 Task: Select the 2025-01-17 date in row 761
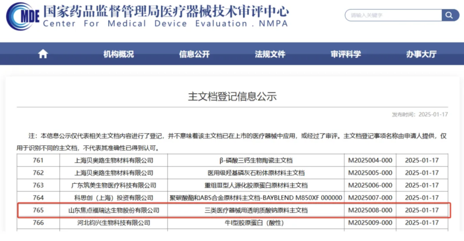pyautogui.click(x=422, y=161)
